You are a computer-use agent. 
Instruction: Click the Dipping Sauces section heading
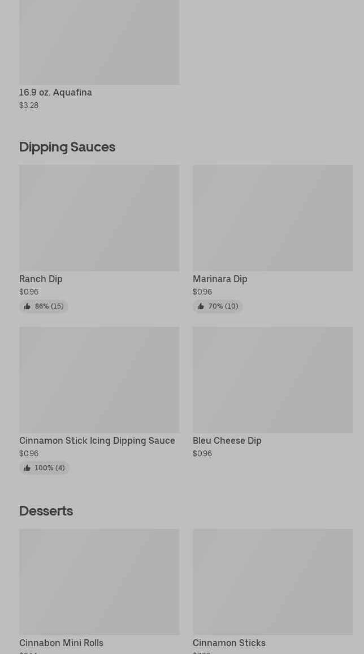click(x=67, y=147)
